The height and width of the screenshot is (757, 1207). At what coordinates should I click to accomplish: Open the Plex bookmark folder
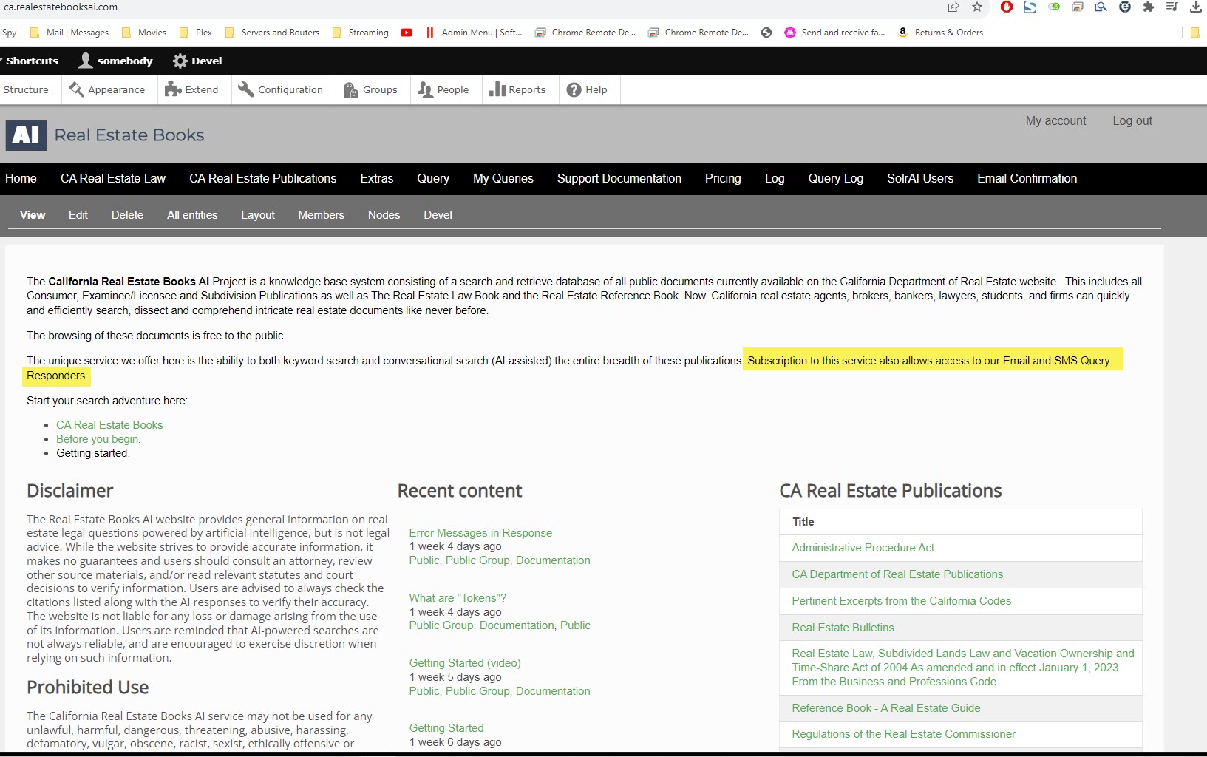(195, 33)
